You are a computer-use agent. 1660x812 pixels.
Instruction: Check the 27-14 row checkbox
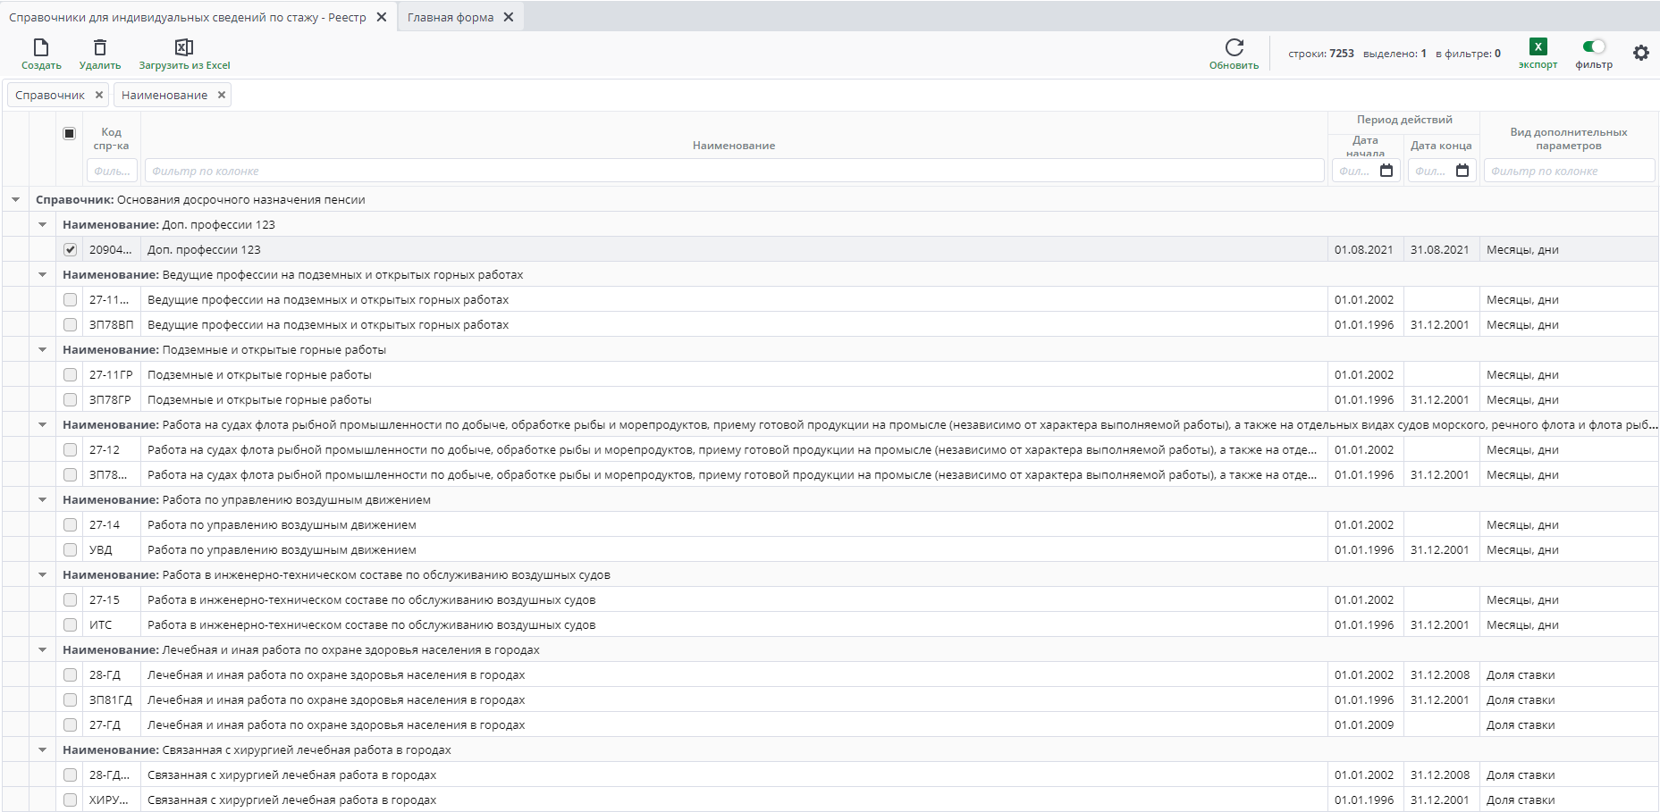tap(70, 525)
